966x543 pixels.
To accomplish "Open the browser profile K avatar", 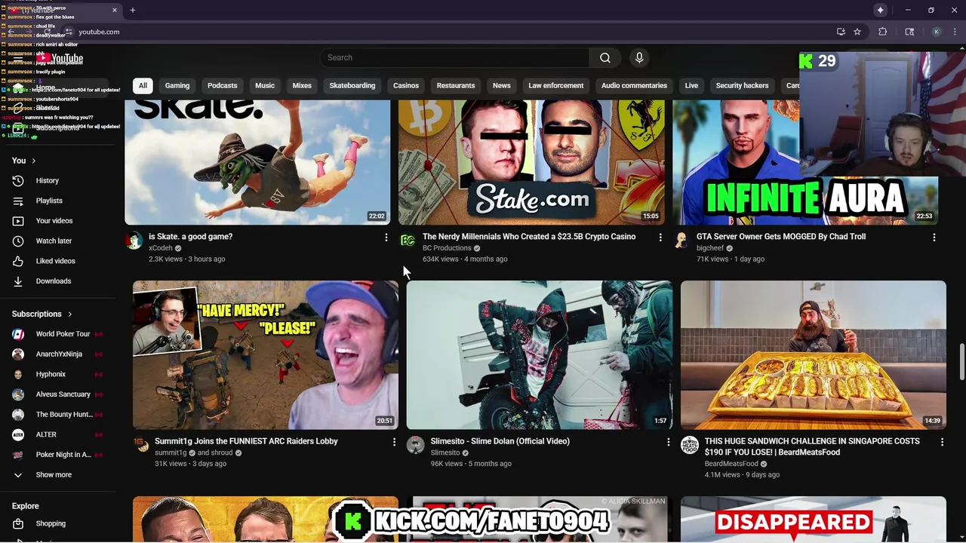I will coord(937,32).
